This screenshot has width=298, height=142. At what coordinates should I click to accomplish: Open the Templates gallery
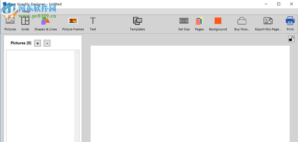[x=137, y=24]
